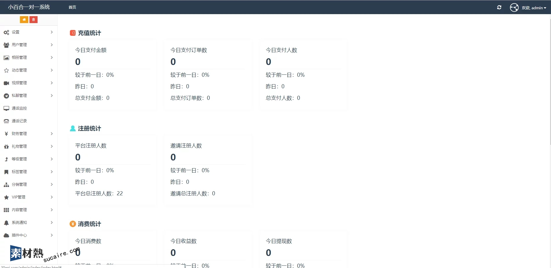Image resolution: width=551 pixels, height=268 pixels.
Task: Click the 总支付人数: 0 text
Action: click(283, 98)
